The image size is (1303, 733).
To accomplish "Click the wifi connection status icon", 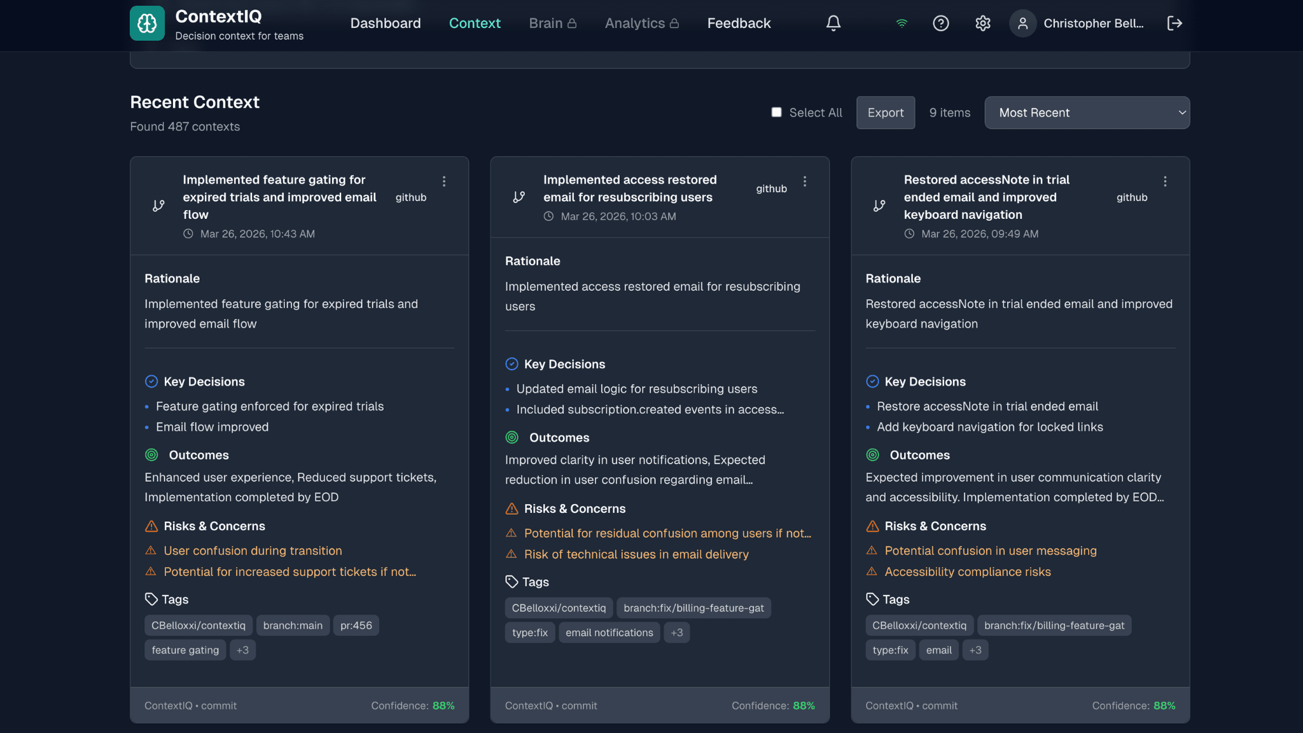I will click(900, 23).
